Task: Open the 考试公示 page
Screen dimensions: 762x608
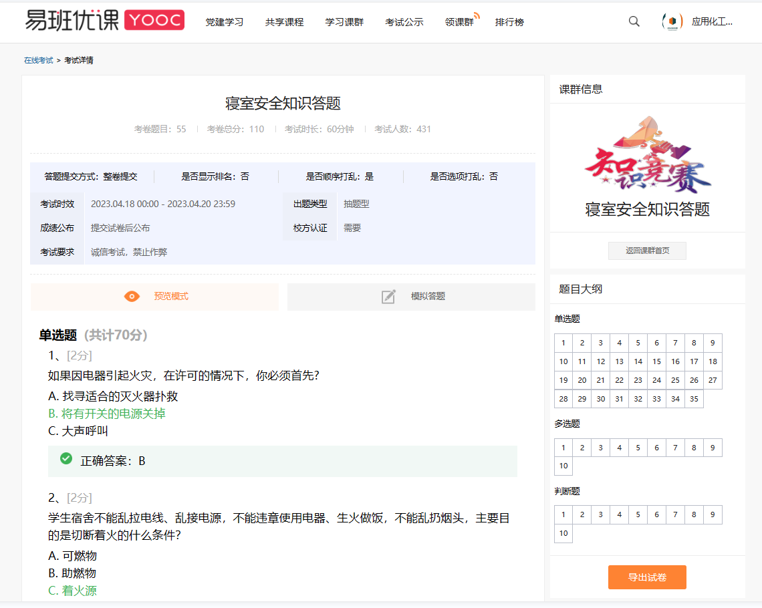Action: coord(404,22)
